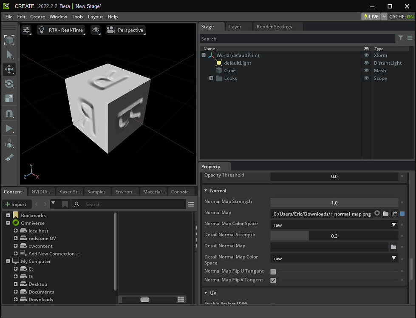Toggle visibility of the Cube in the Stage
This screenshot has width=416, height=318.
pyautogui.click(x=366, y=71)
